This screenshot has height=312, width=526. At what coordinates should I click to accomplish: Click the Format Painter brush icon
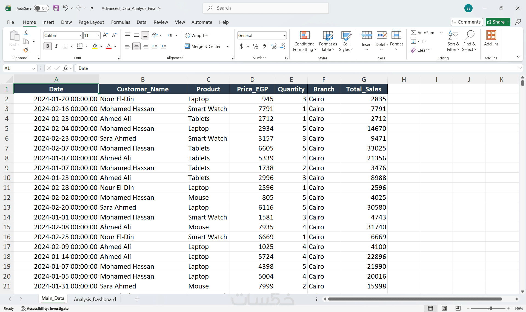pos(26,50)
